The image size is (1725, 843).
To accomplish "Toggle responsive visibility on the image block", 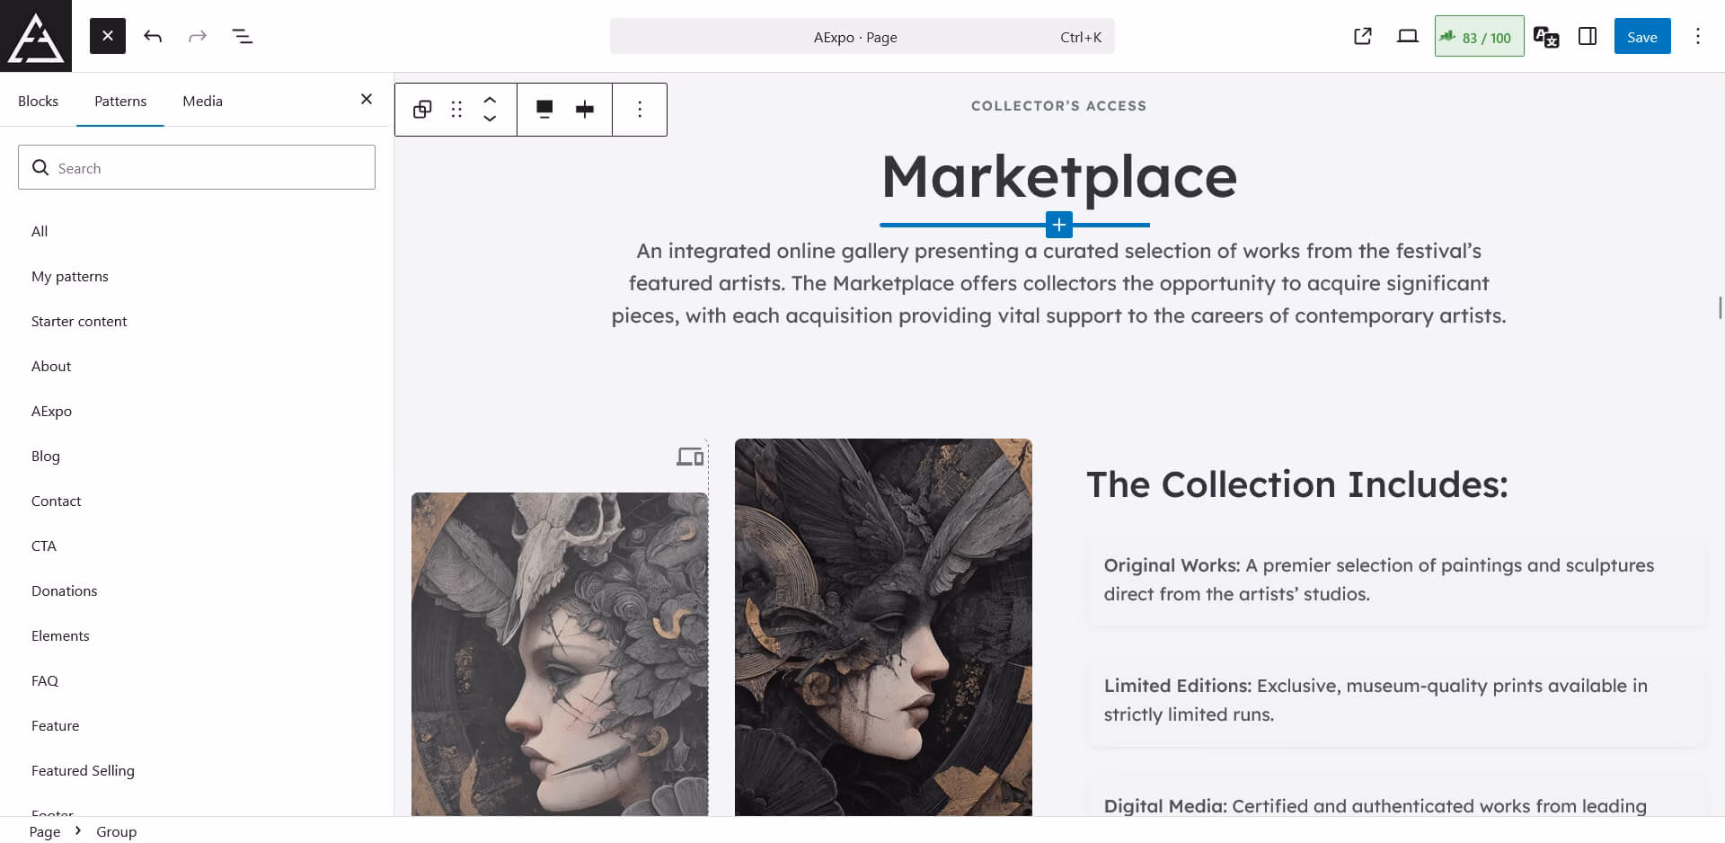I will pos(689,457).
